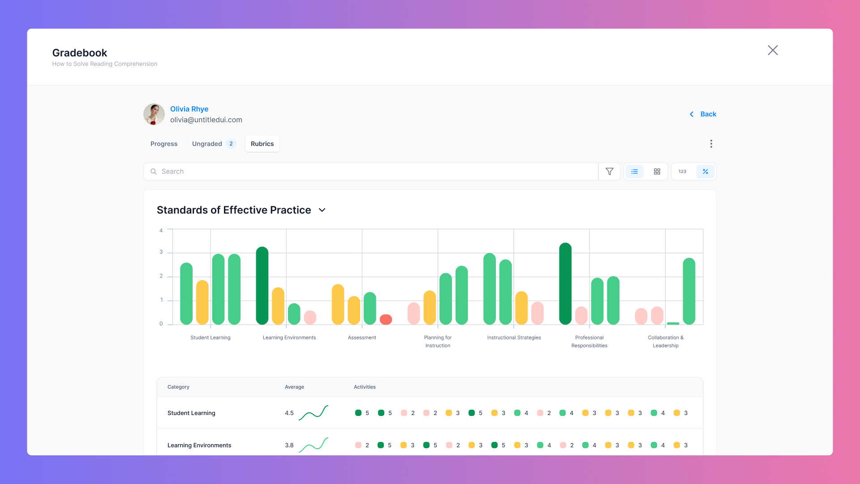Screen dimensions: 860x484
Task: Select yellow bar in Instructional Strategies group
Action: (x=521, y=308)
